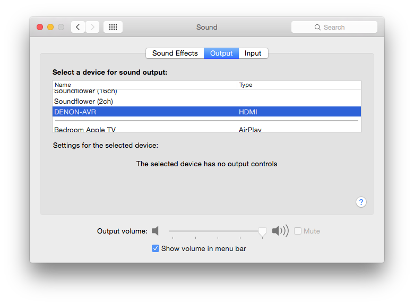Pick the Soundflower (16ch) device
Screen dimensions: 414x305
[206, 92]
